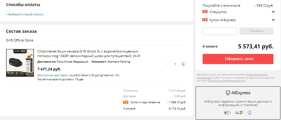
Task: Expand the Купон AliExpress chevron
Action: 273,20
